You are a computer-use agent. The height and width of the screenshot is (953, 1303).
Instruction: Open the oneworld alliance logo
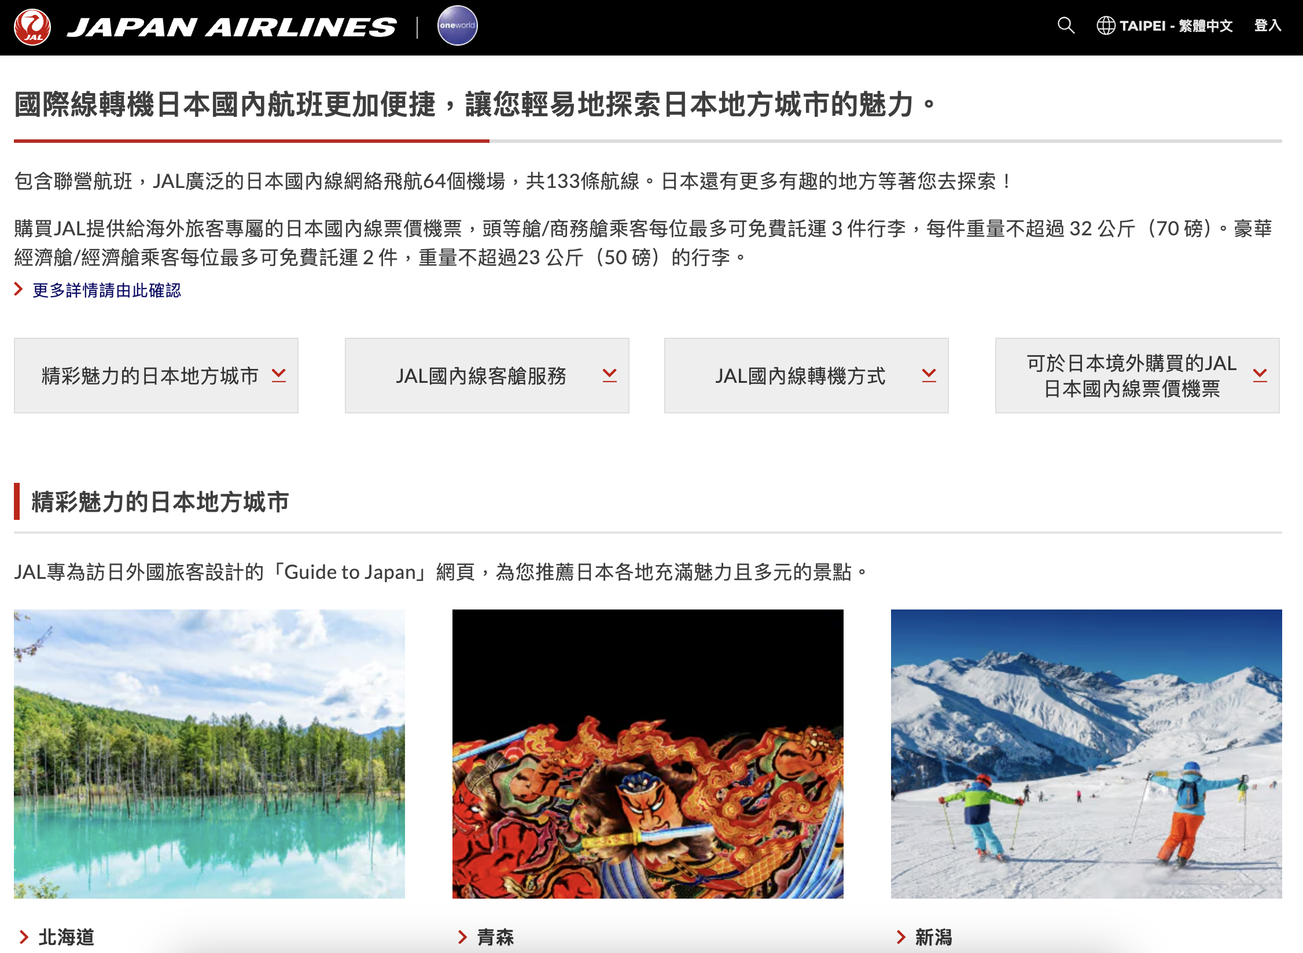457,25
